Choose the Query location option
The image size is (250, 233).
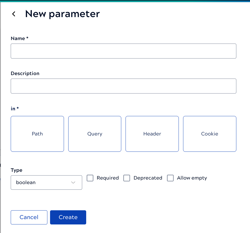point(95,134)
